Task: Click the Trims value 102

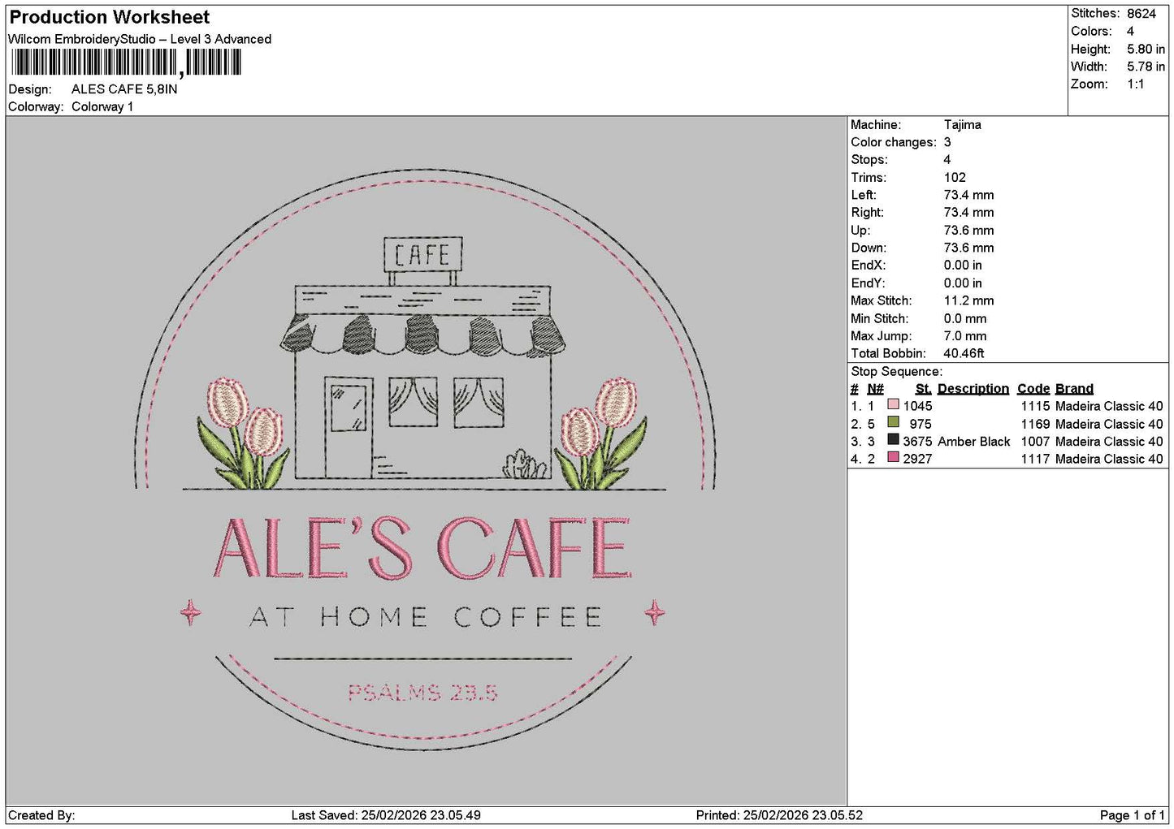Action: (x=955, y=177)
